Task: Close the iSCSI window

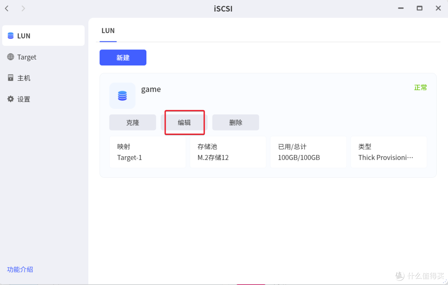Action: click(x=438, y=8)
